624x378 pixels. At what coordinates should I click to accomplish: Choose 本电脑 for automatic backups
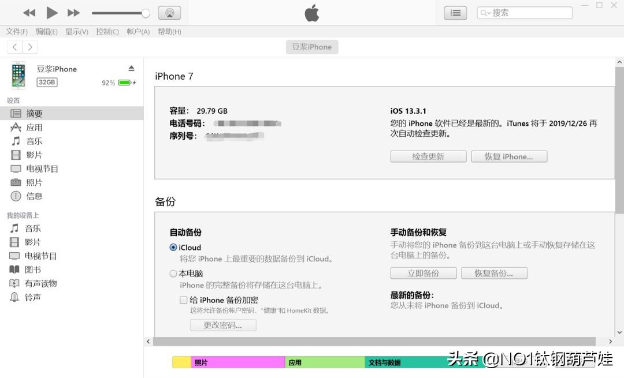tap(173, 274)
